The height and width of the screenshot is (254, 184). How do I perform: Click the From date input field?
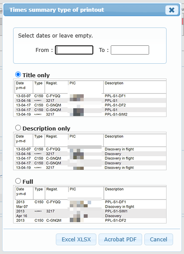[74, 50]
